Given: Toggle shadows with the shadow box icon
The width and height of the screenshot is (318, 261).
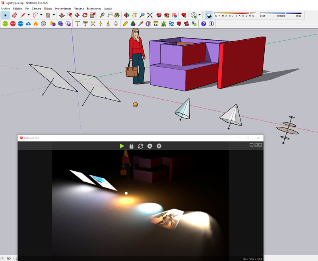Looking at the screenshot, I should click(x=209, y=15).
